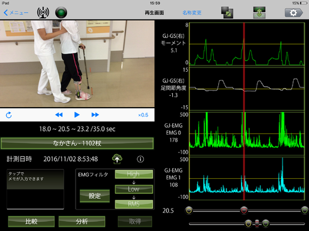
Task: Open the gear settings button
Action: (294, 13)
